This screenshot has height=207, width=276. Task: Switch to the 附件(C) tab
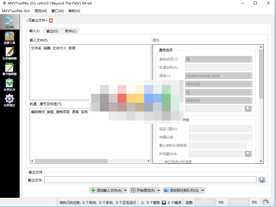70,31
